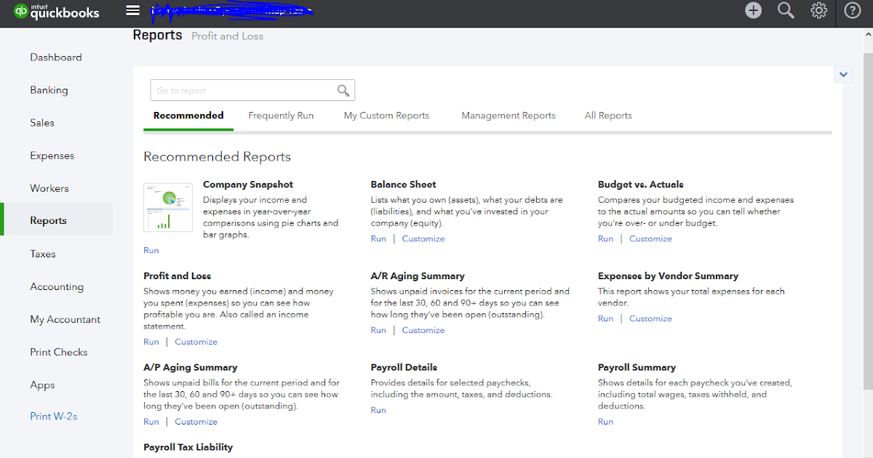Click the Recommended Reports heading
Screen dimensions: 873x458
pyautogui.click(x=217, y=157)
